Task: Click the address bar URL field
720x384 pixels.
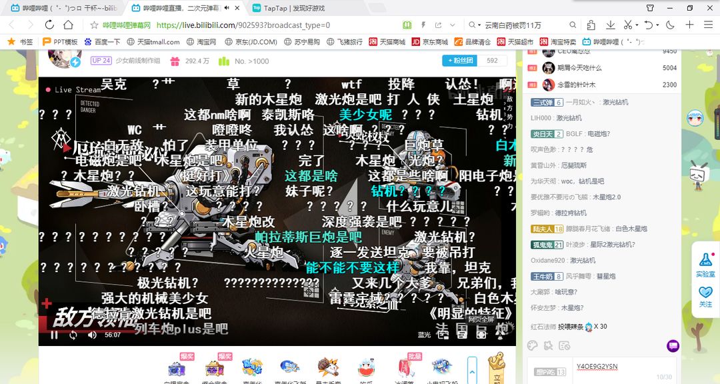Action: pos(243,25)
